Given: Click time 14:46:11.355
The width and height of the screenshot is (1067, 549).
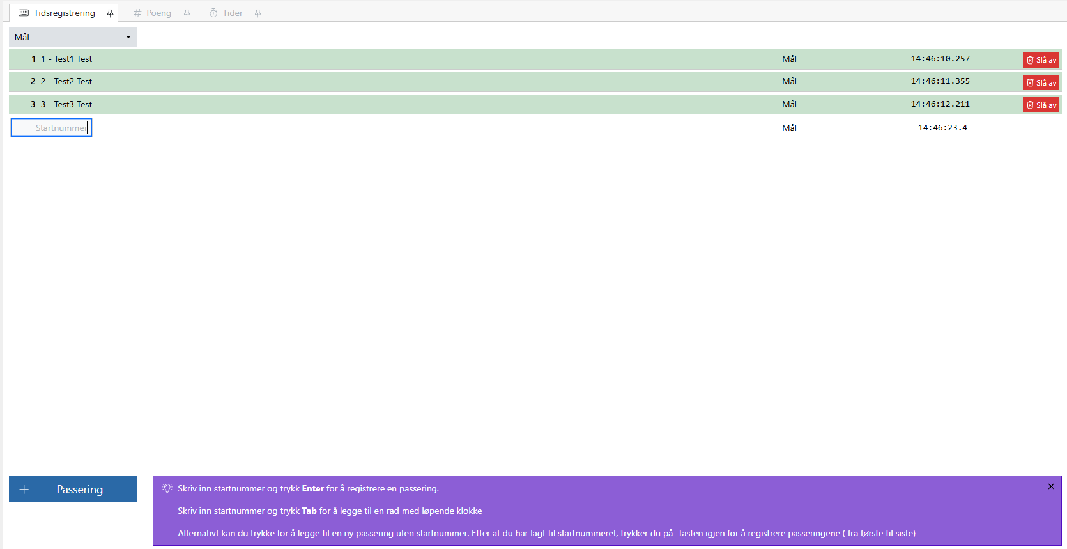Looking at the screenshot, I should point(940,81).
